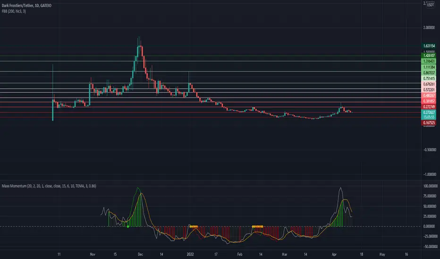Click the Mar date on time axis
Image resolution: width=440 pixels, height=259 pixels.
tap(285, 254)
